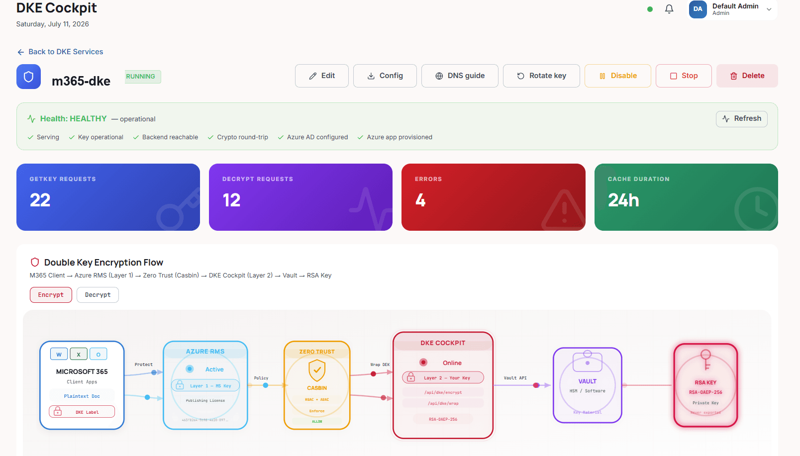Click the DA user avatar
The image size is (800, 456).
[698, 9]
